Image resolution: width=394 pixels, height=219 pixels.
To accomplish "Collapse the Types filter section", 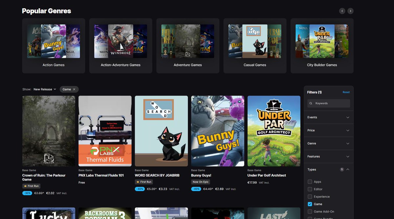I will [x=329, y=170].
